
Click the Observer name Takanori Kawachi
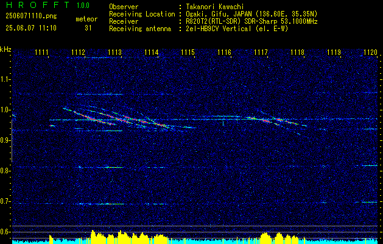[x=215, y=7]
